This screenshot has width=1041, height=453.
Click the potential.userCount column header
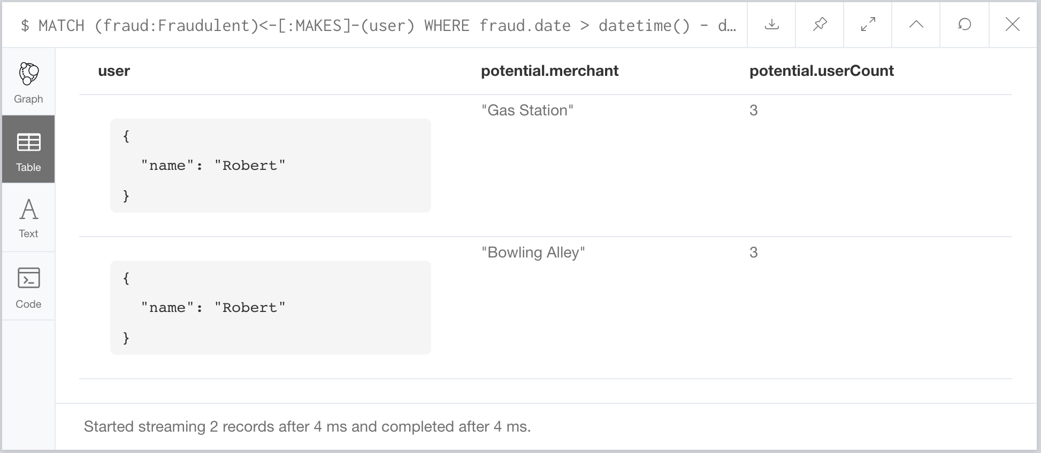click(x=821, y=71)
